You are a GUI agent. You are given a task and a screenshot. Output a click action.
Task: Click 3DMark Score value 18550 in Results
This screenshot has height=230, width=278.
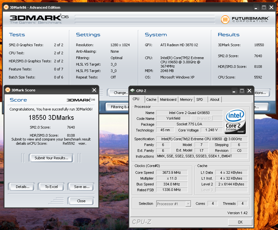[259, 45]
